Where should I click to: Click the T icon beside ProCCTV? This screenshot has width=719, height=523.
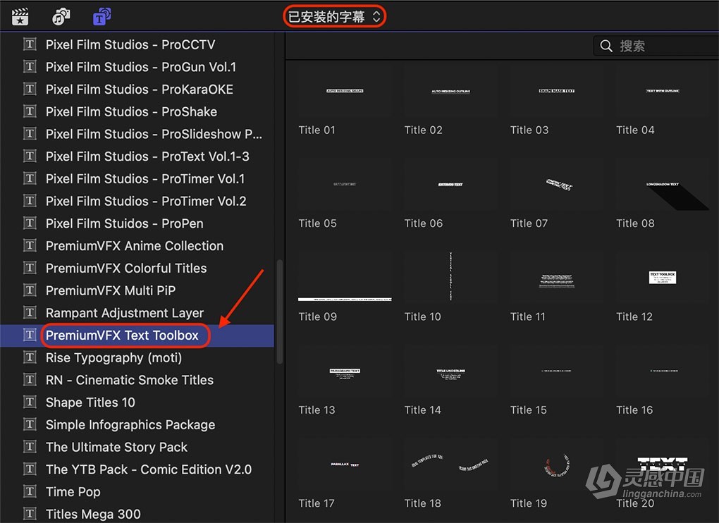(30, 44)
